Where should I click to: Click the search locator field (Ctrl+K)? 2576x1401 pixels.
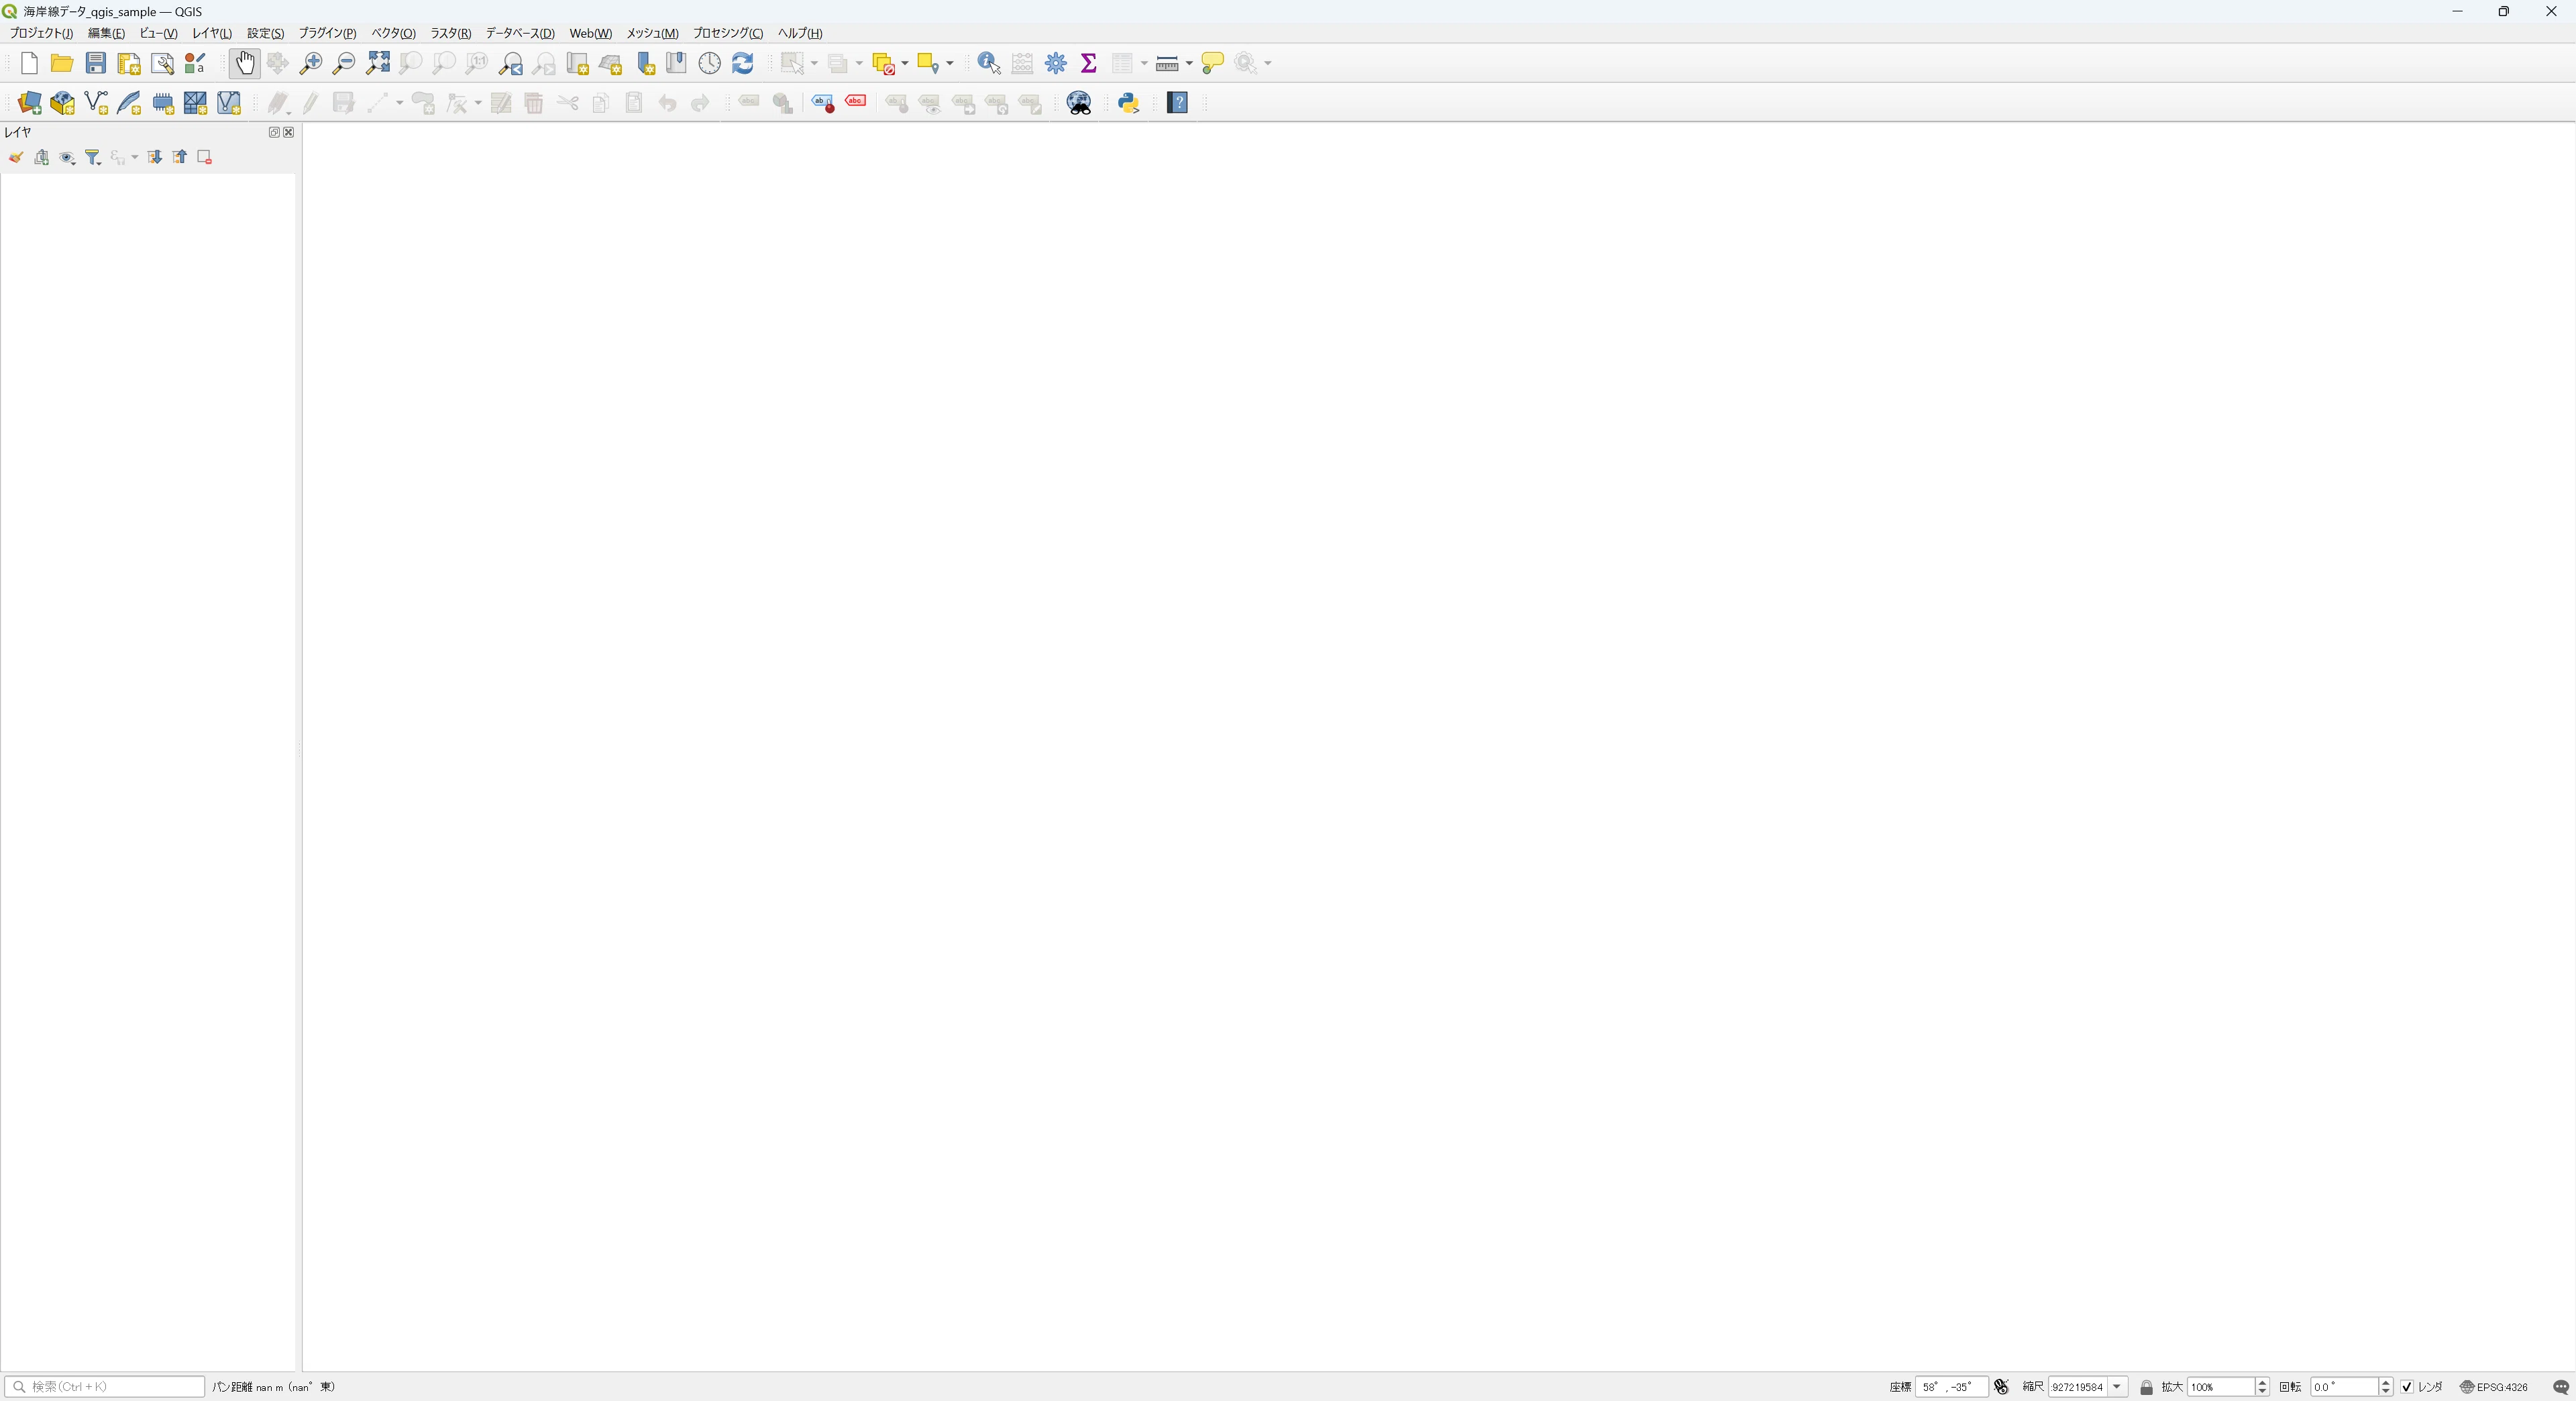tap(105, 1387)
